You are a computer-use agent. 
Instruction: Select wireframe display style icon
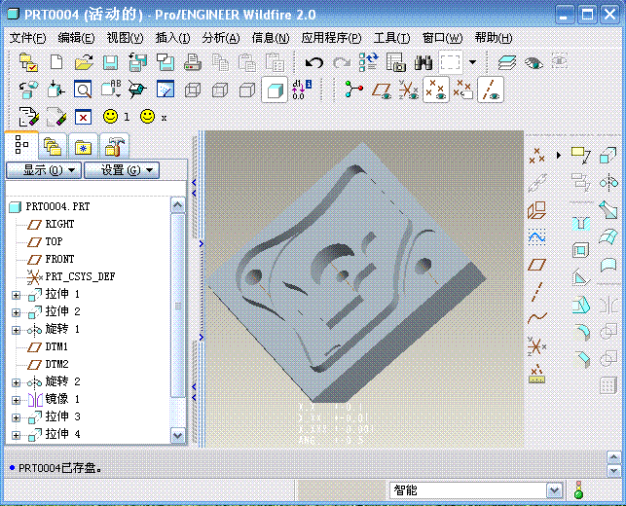pos(193,90)
